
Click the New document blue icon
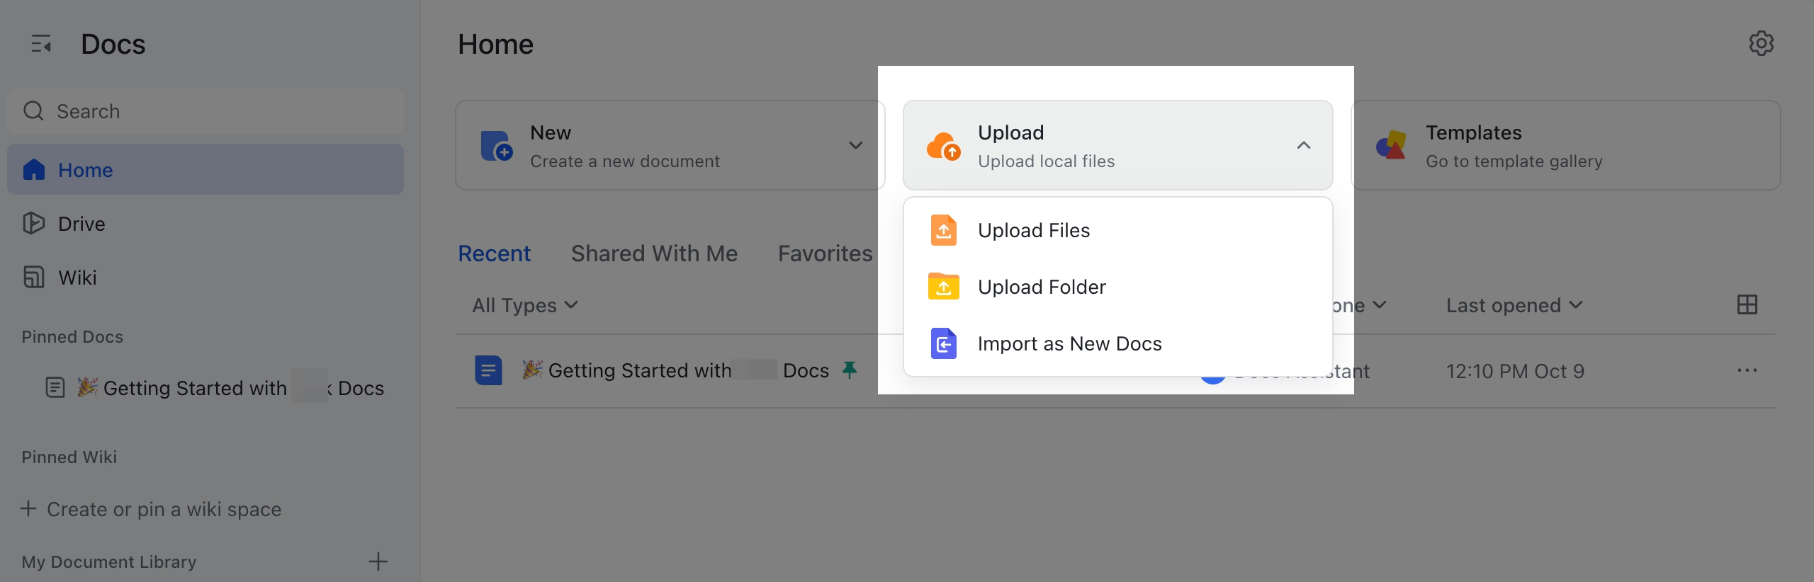click(x=497, y=146)
